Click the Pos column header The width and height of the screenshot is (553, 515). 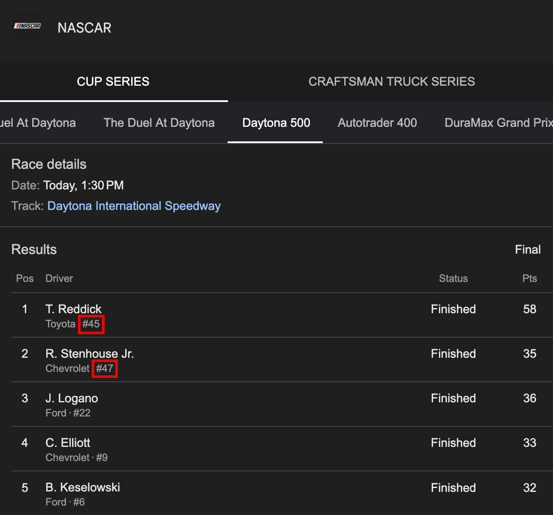point(25,278)
